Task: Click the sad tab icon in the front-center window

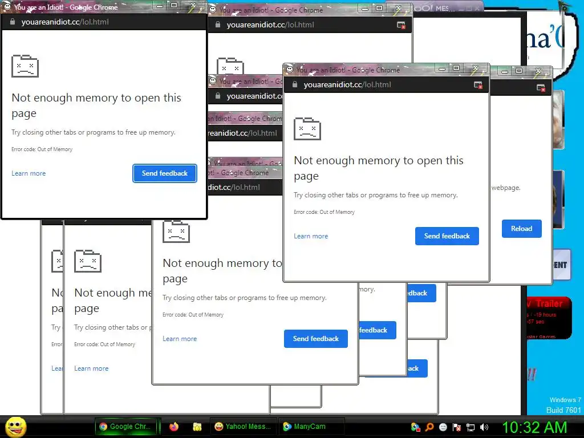Action: (x=307, y=129)
